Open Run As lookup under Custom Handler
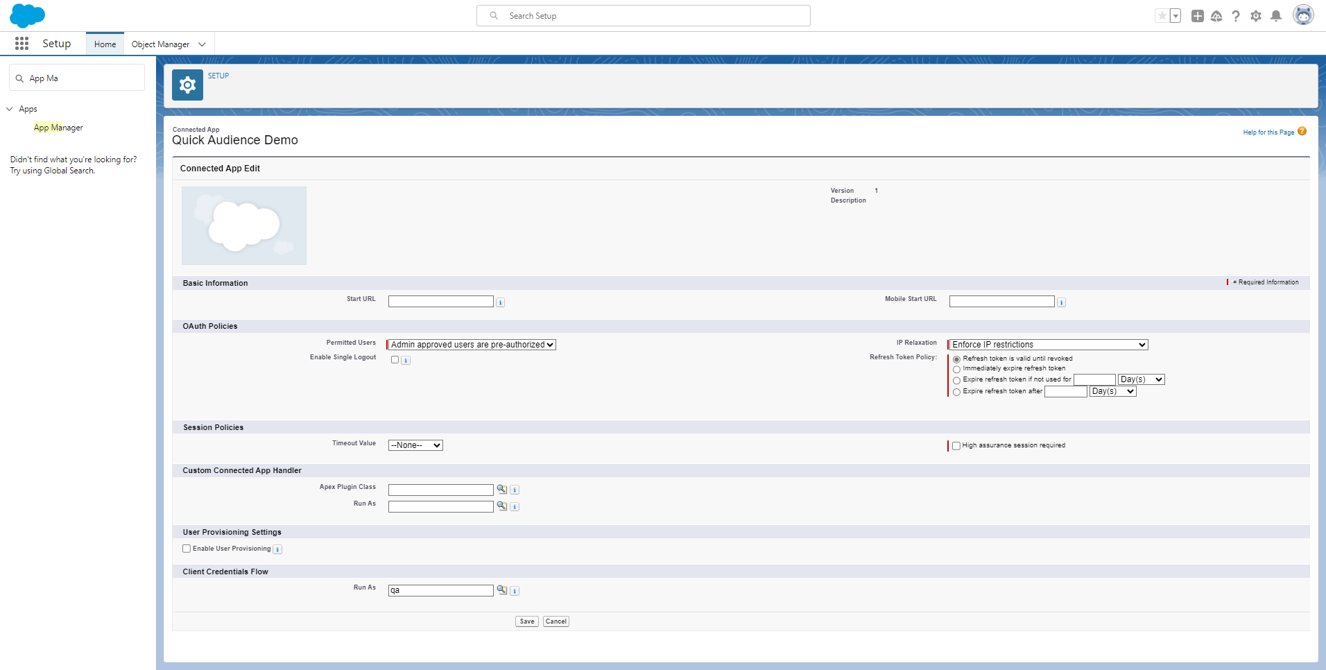This screenshot has height=670, width=1326. coord(502,506)
